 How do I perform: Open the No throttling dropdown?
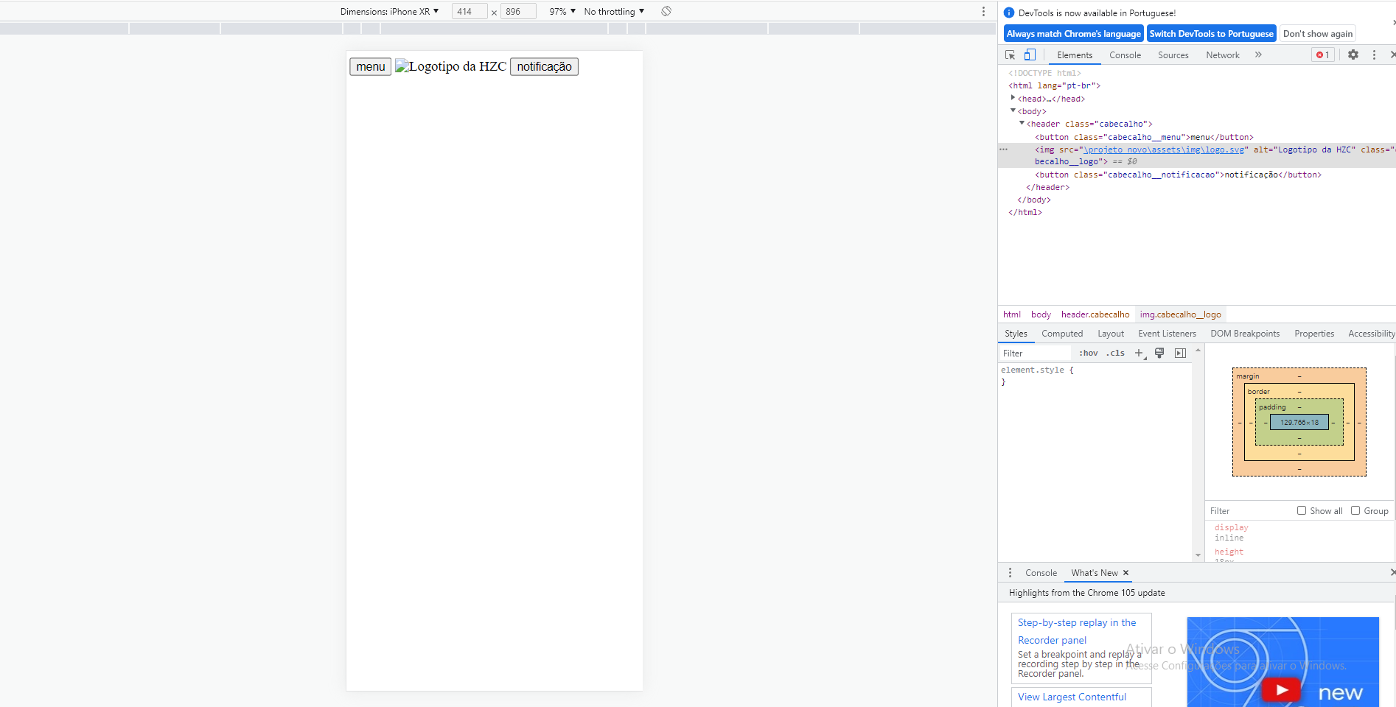(614, 12)
